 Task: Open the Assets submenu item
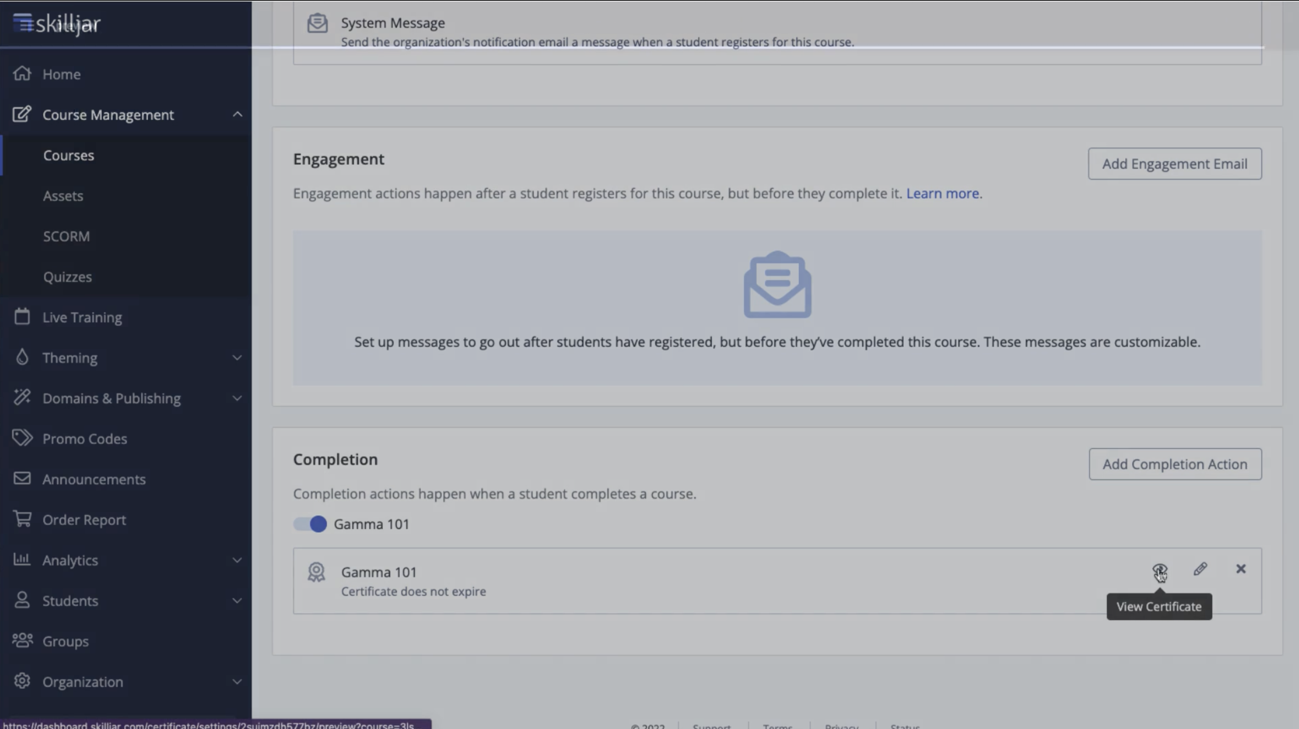tap(63, 196)
